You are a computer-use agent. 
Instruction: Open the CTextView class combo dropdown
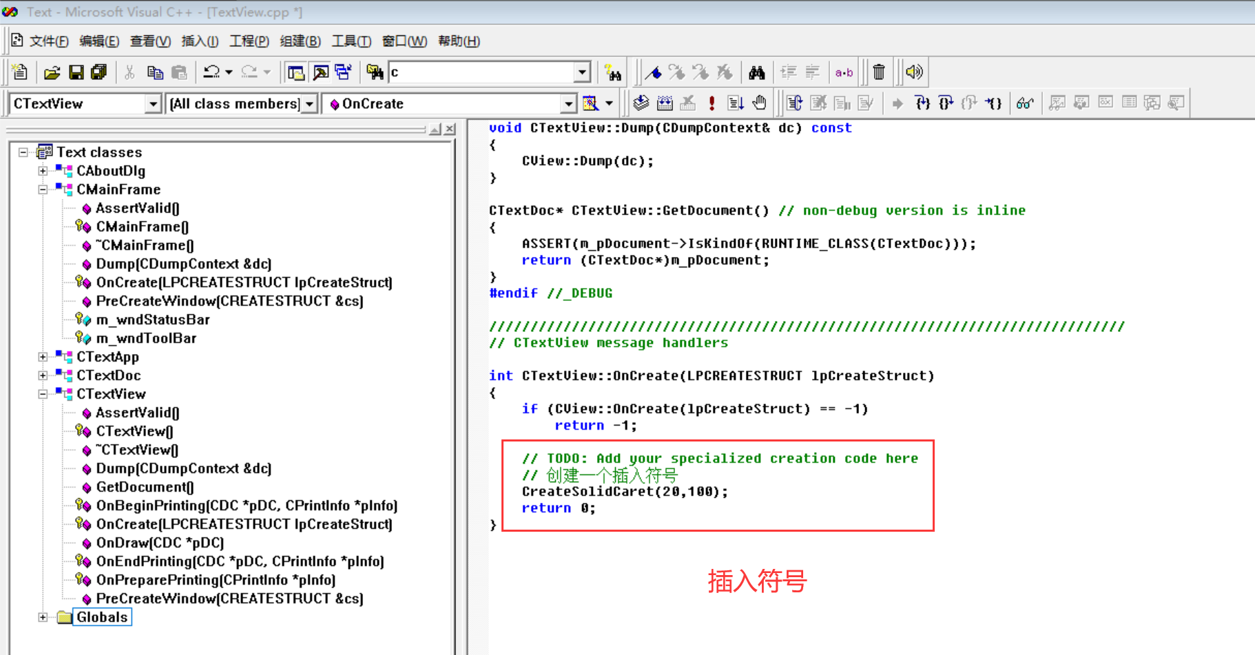pyautogui.click(x=153, y=104)
